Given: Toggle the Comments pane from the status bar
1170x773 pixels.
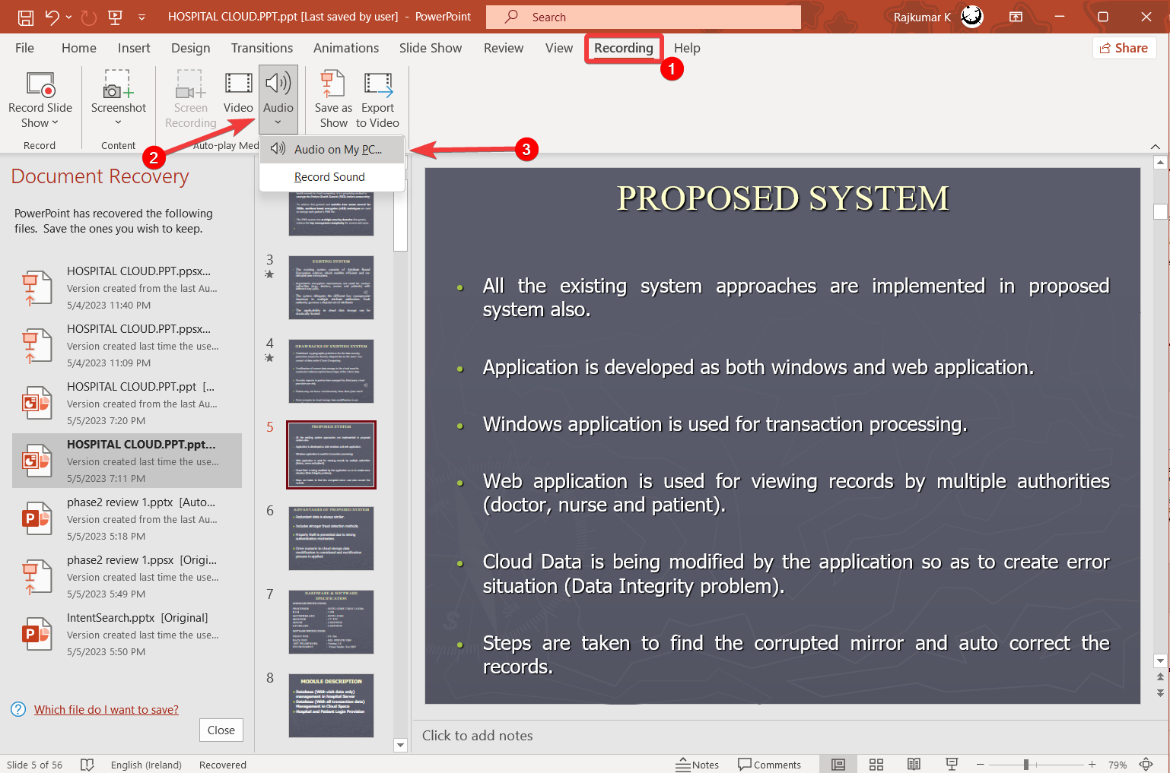Looking at the screenshot, I should point(769,765).
